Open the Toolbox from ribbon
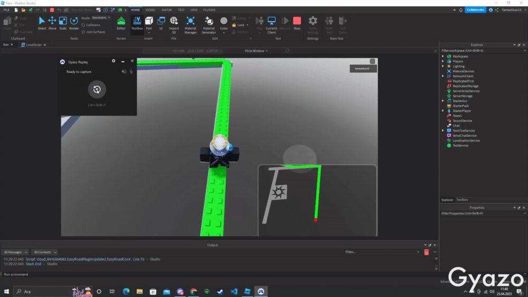Viewport: 528px width, 297px height. click(x=137, y=24)
